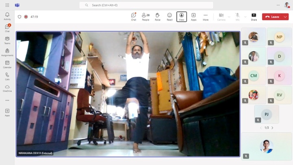Share your screen with Share
The height and width of the screenshot is (165, 293).
click(x=254, y=17)
